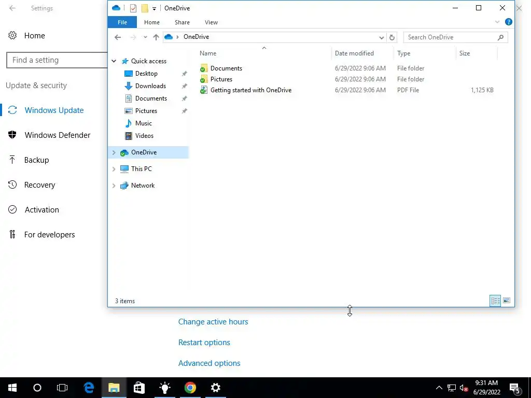
Task: Click the search magnifier icon
Action: 500,37
